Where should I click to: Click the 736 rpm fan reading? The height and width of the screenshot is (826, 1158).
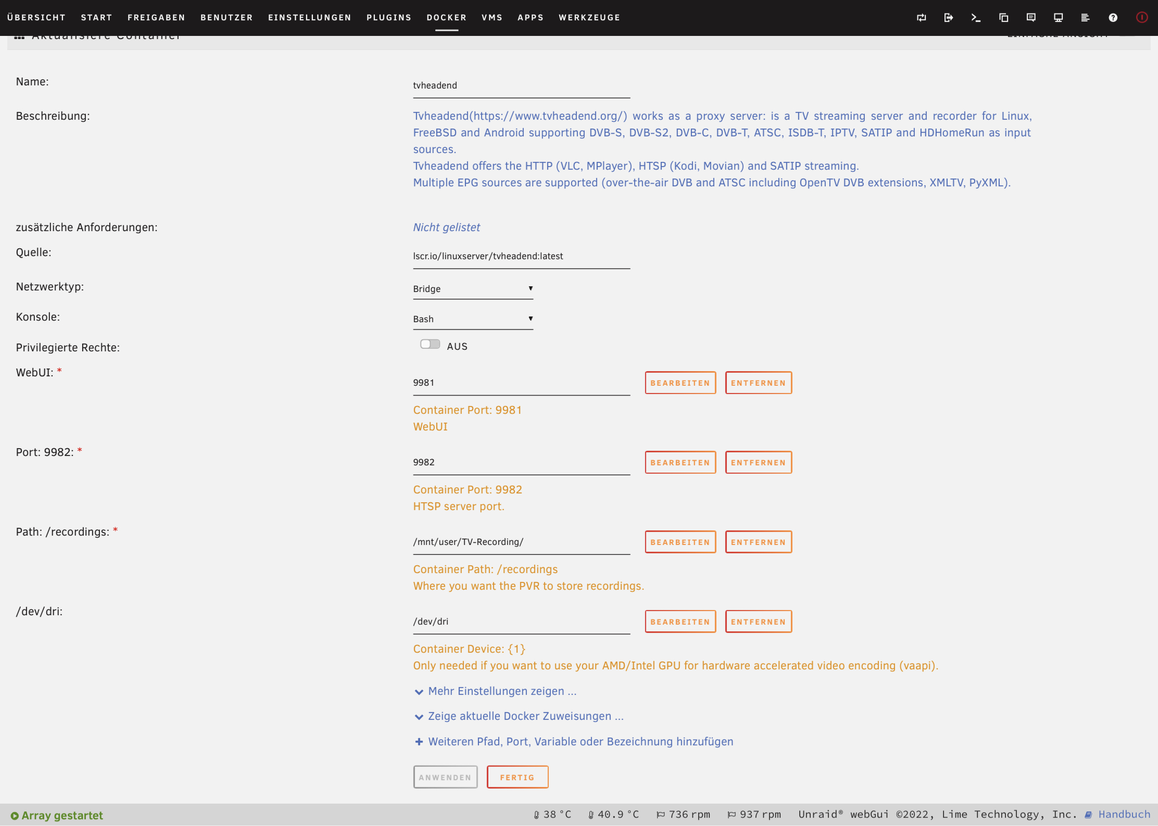point(689,815)
